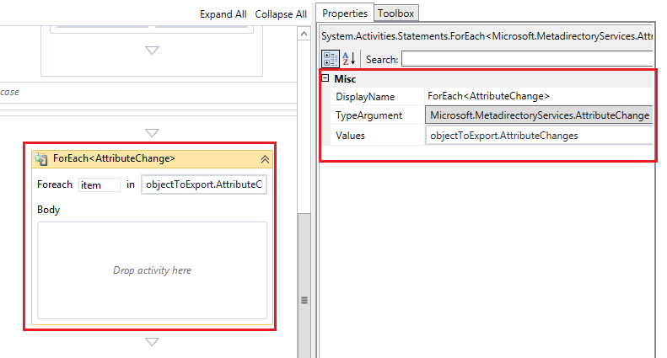Image resolution: width=667 pixels, height=358 pixels.
Task: Select the TypeArgument property label
Action: pos(368,115)
